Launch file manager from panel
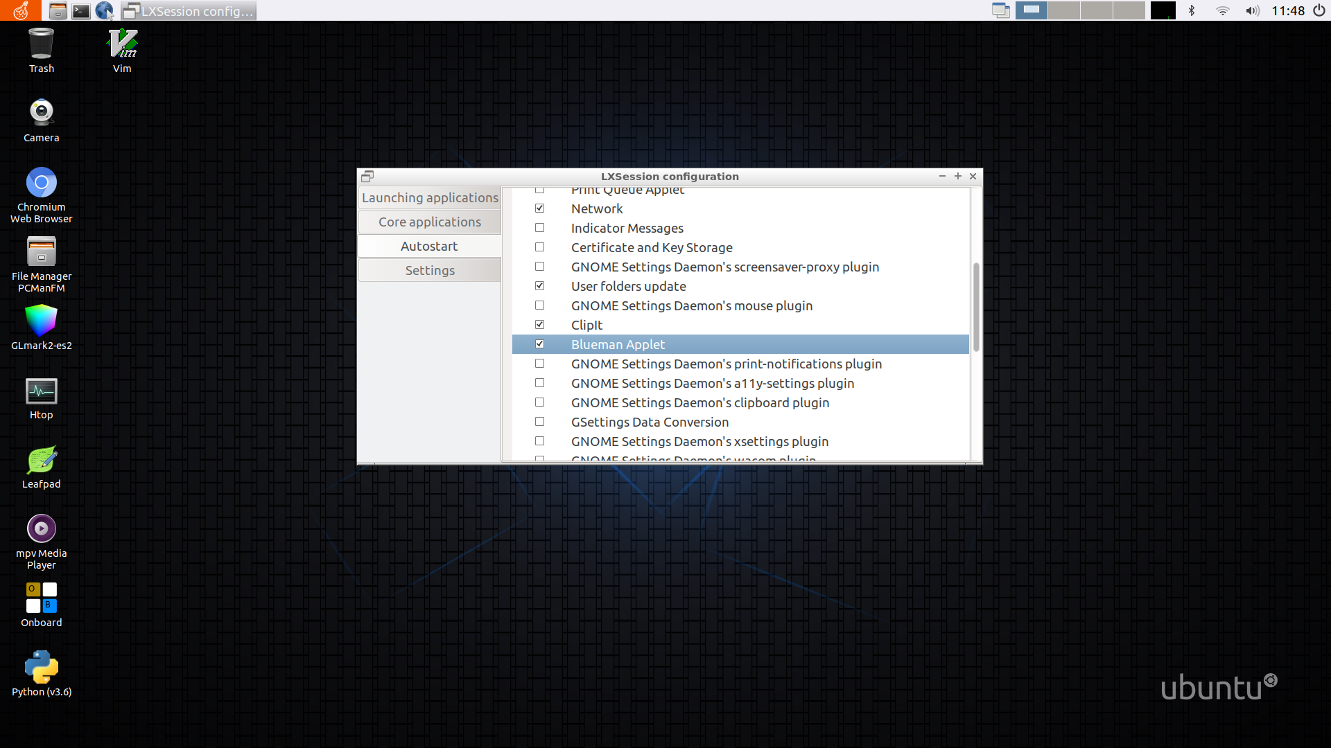Image resolution: width=1331 pixels, height=748 pixels. (58, 10)
